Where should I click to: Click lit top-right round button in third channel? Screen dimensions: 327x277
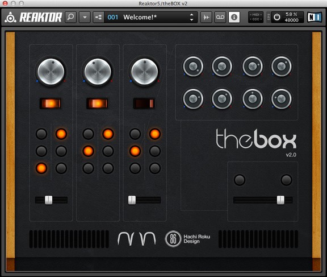(155, 134)
